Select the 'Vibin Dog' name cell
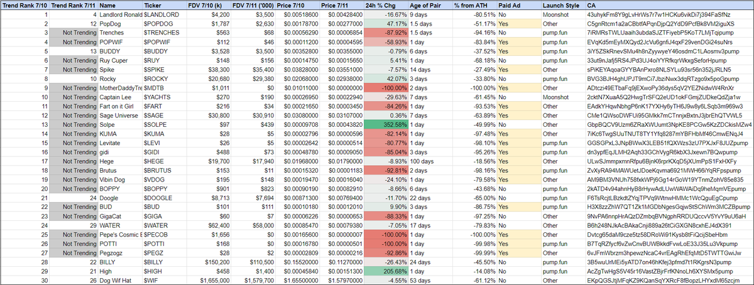Image resolution: width=754 pixels, height=285 pixels. [120, 180]
